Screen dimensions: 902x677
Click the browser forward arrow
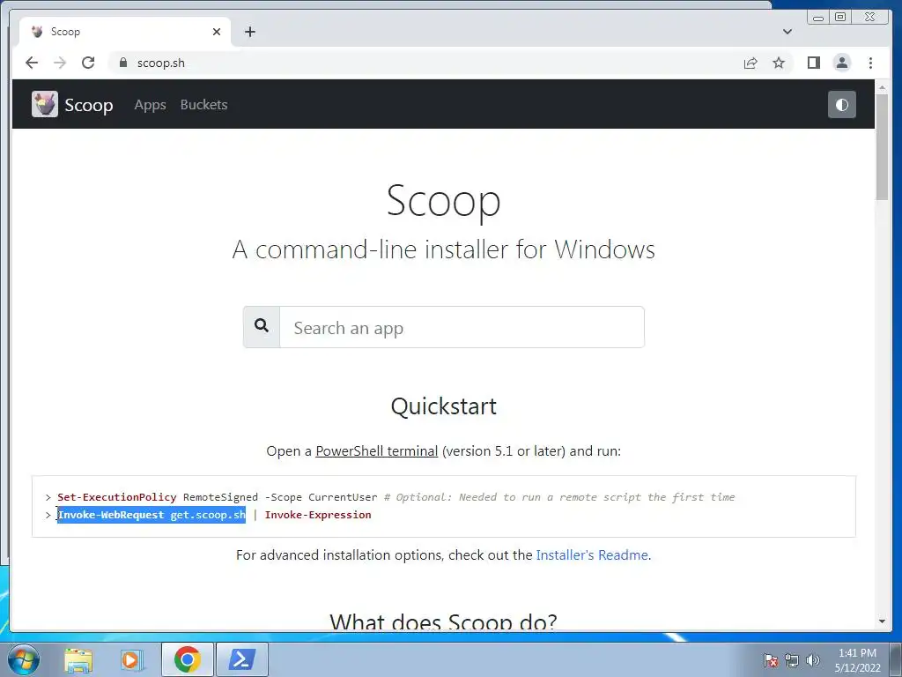point(60,63)
